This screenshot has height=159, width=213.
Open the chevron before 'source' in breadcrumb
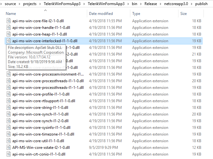click(1, 4)
